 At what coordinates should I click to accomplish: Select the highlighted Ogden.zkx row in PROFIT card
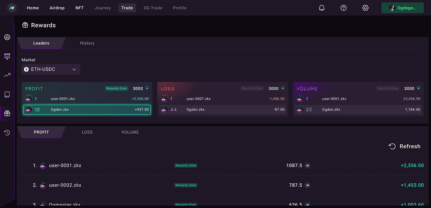click(87, 109)
